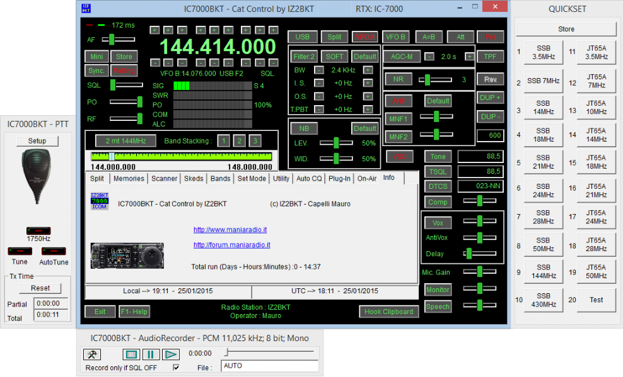Image resolution: width=623 pixels, height=377 pixels.
Task: Switch to the Scanner tab
Action: [164, 178]
